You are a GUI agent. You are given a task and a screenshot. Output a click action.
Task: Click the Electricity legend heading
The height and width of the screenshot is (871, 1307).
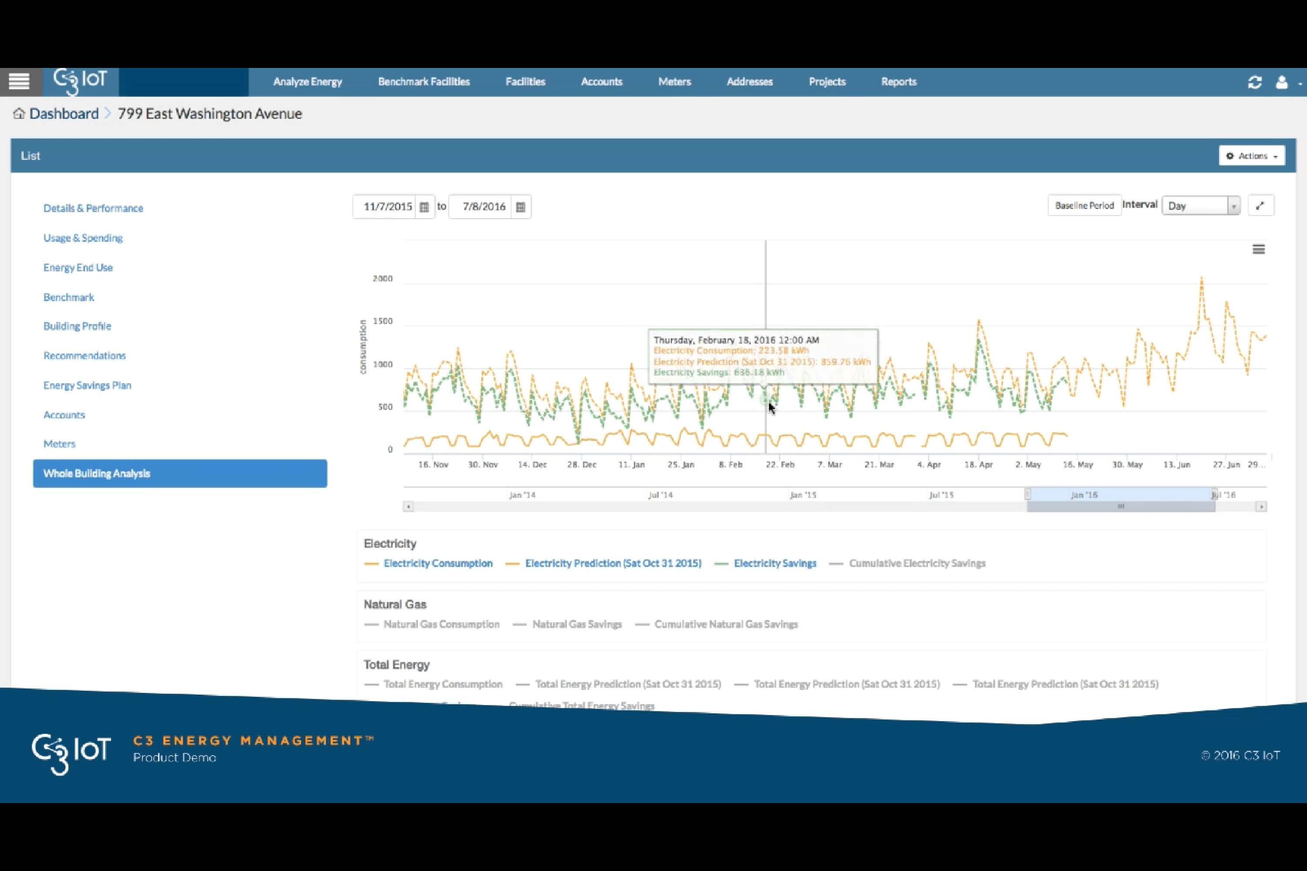pos(390,544)
